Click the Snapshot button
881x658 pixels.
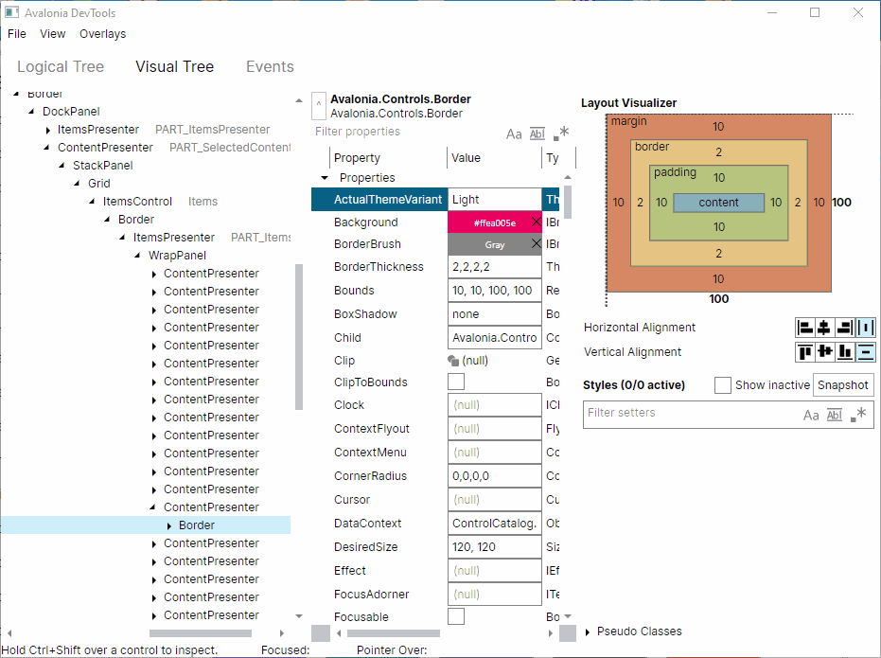pyautogui.click(x=843, y=385)
